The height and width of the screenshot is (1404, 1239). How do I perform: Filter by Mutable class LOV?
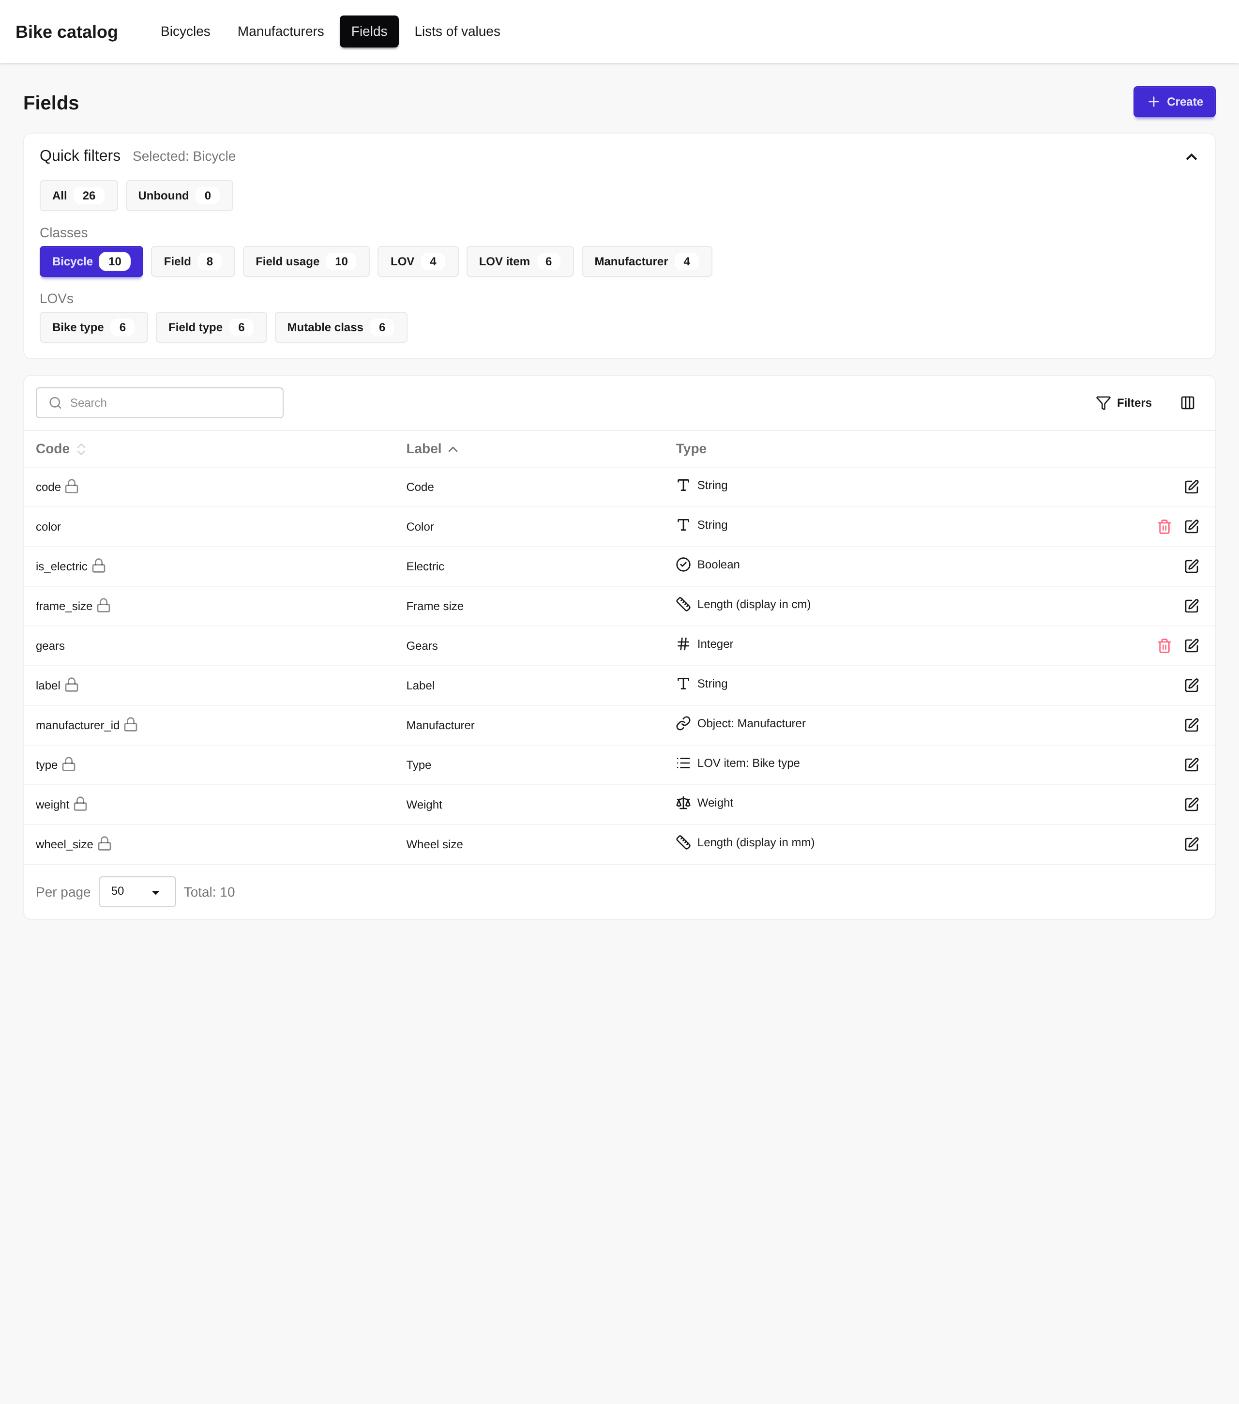341,328
